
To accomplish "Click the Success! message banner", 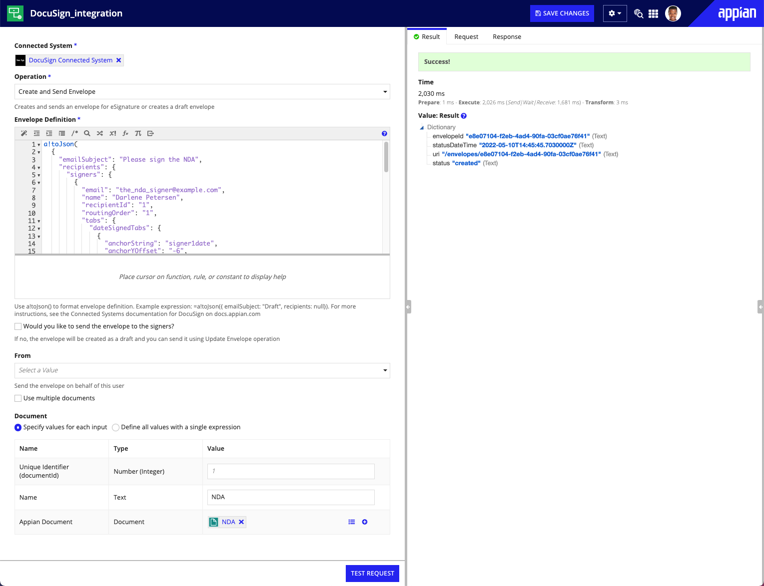I will click(584, 62).
